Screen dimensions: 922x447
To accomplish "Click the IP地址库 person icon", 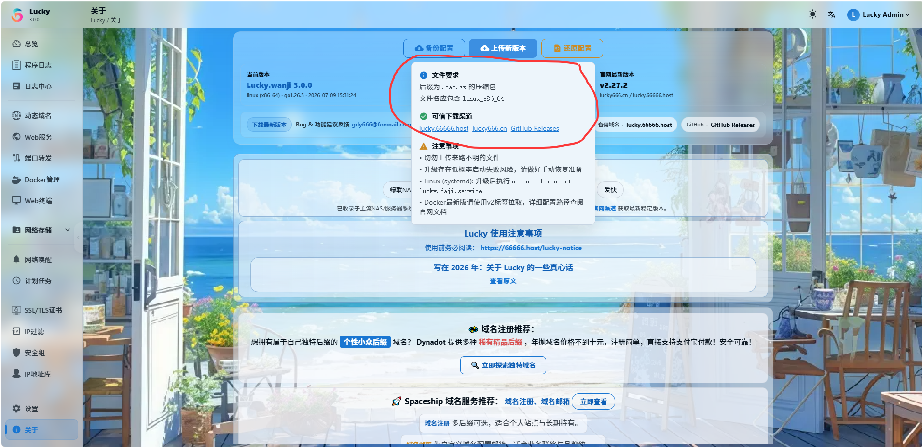I will (x=16, y=374).
